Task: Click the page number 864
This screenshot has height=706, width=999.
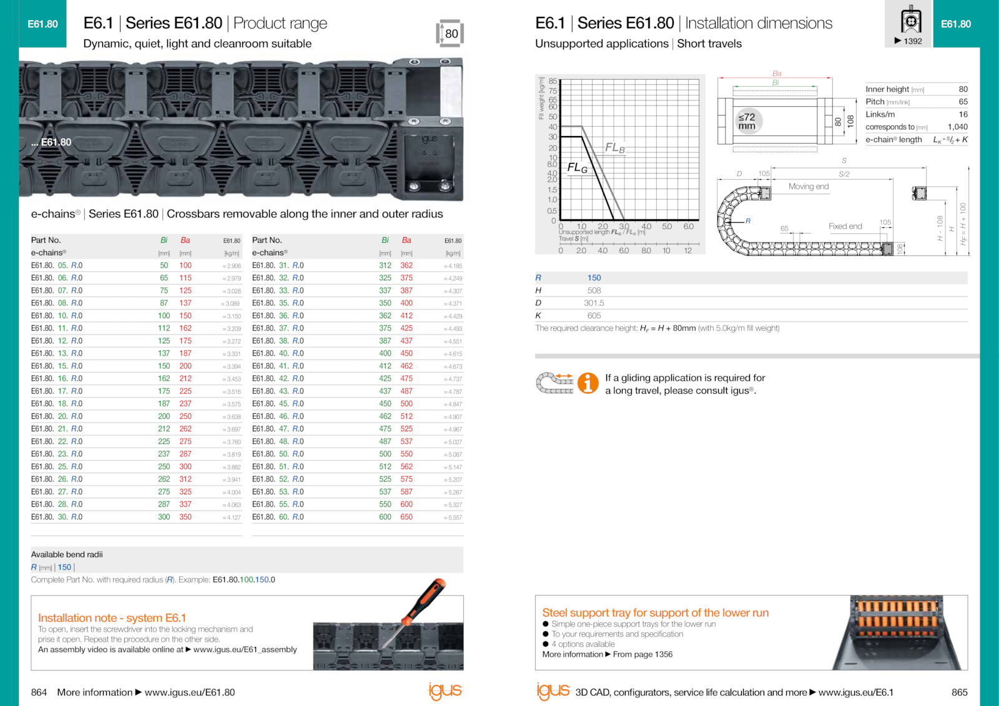Action: pyautogui.click(x=39, y=692)
